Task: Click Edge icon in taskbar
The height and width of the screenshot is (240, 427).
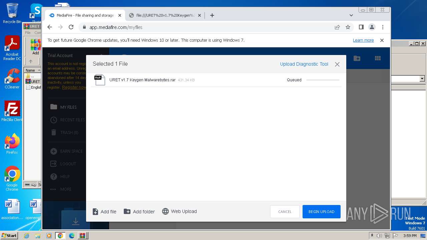Action: pos(72,236)
